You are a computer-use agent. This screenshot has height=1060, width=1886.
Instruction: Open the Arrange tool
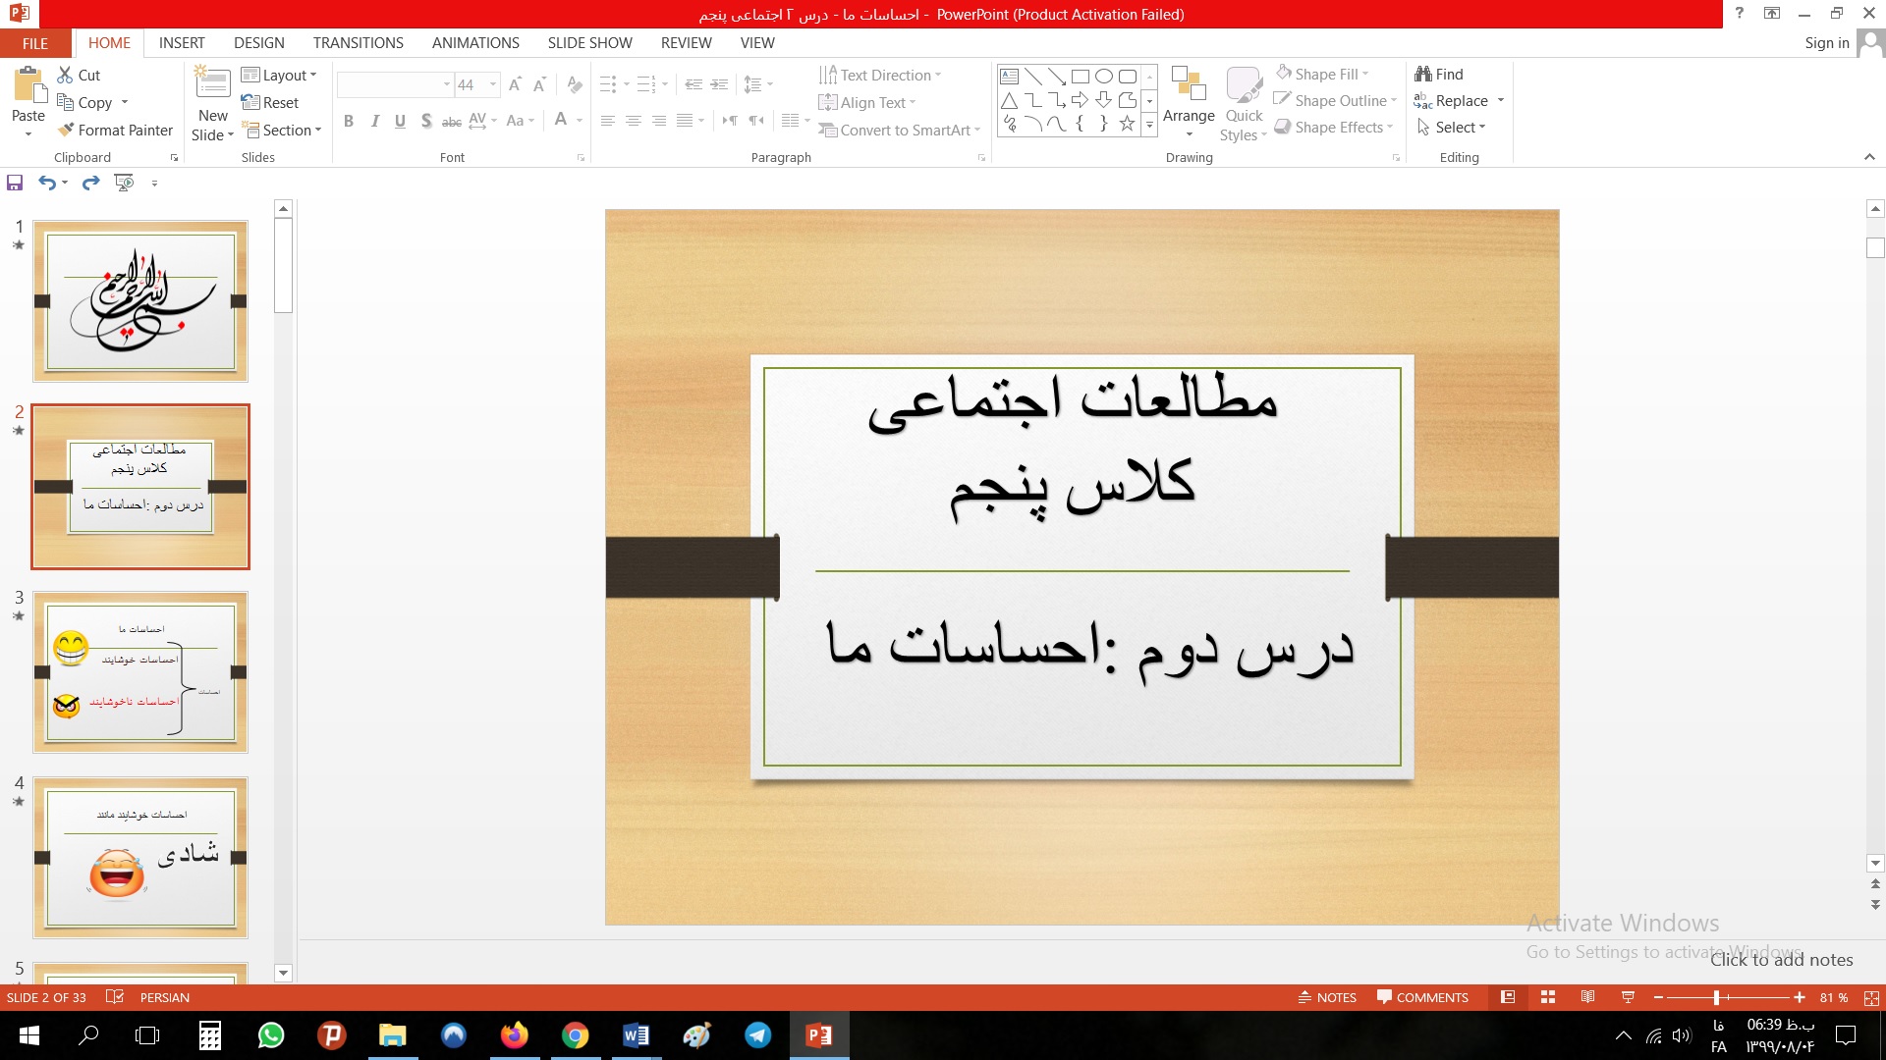point(1189,103)
